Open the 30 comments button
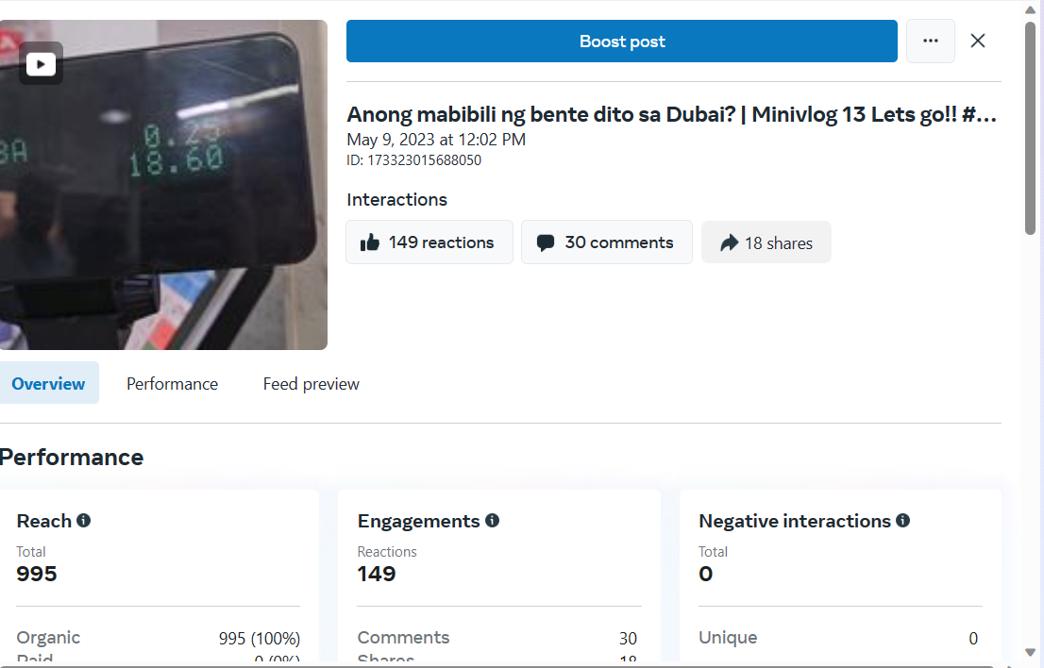The image size is (1044, 668). (x=607, y=242)
